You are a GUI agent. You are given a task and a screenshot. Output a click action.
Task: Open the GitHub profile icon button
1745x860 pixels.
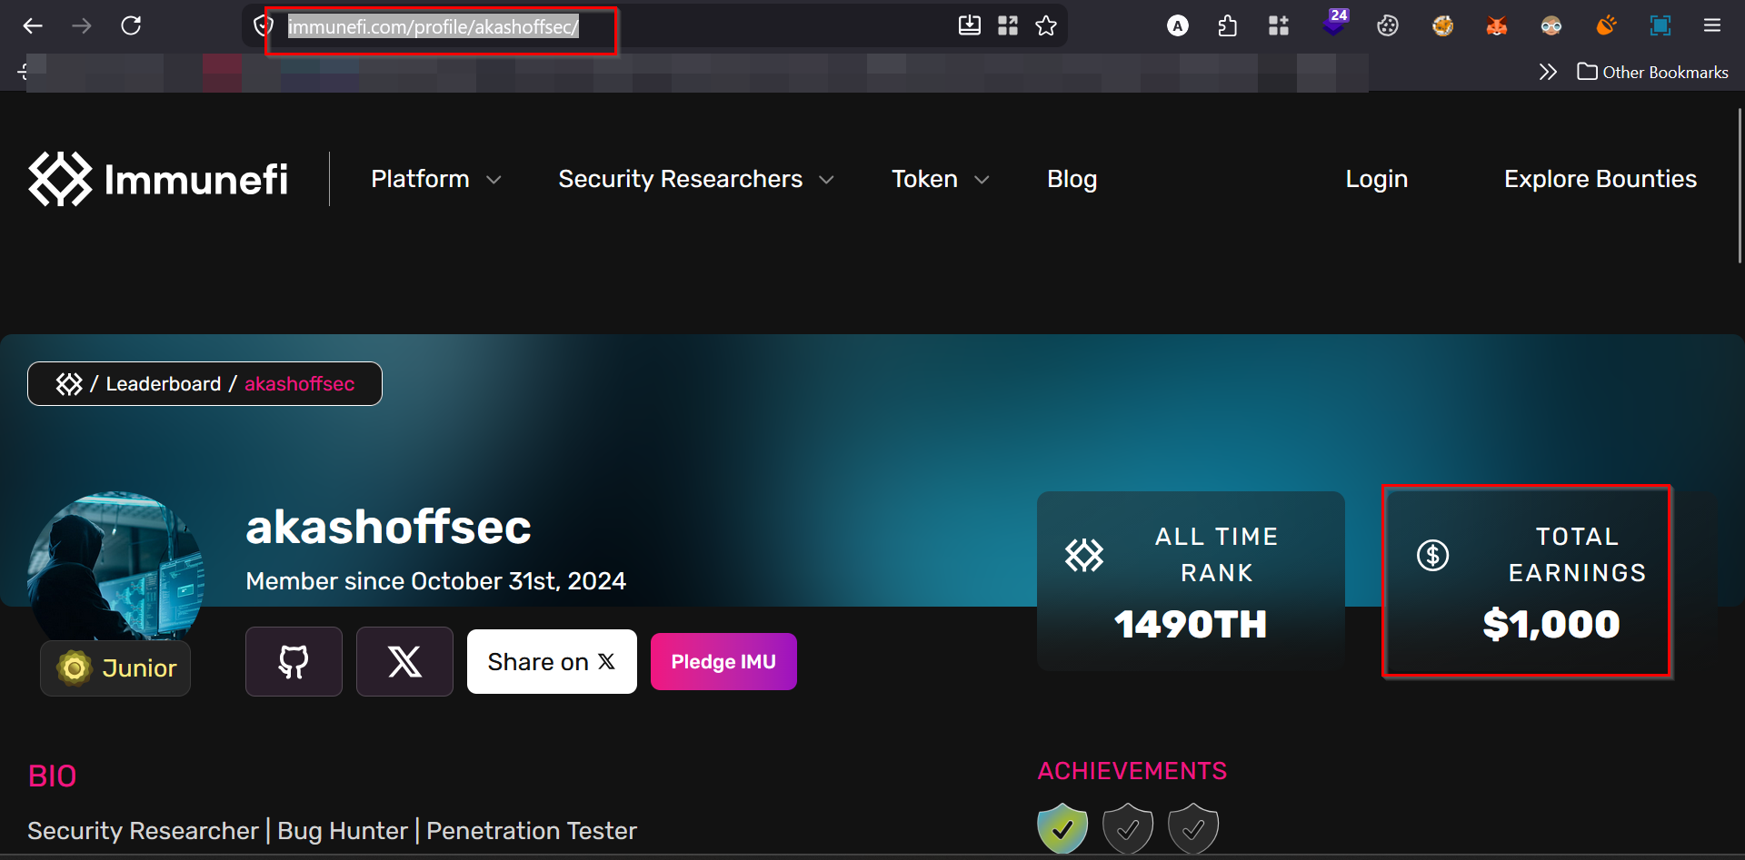coord(294,662)
